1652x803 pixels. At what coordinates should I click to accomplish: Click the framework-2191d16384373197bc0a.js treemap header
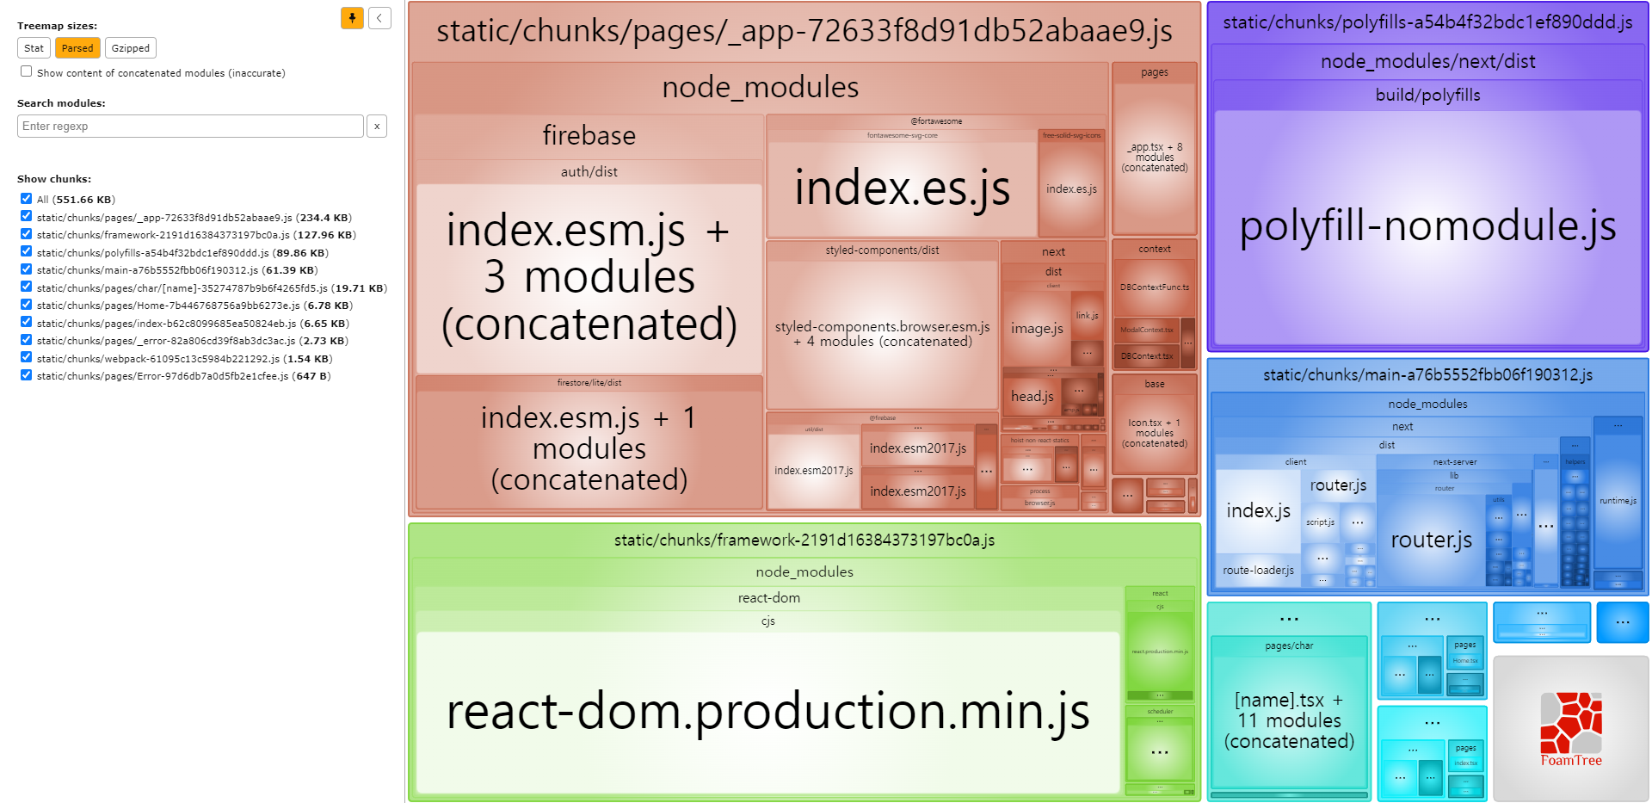804,540
